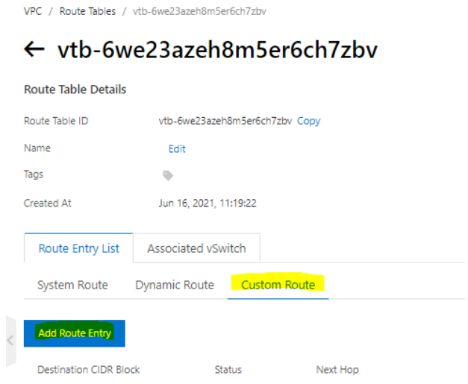
Task: Go to VPC in the breadcrumb
Action: coord(32,11)
